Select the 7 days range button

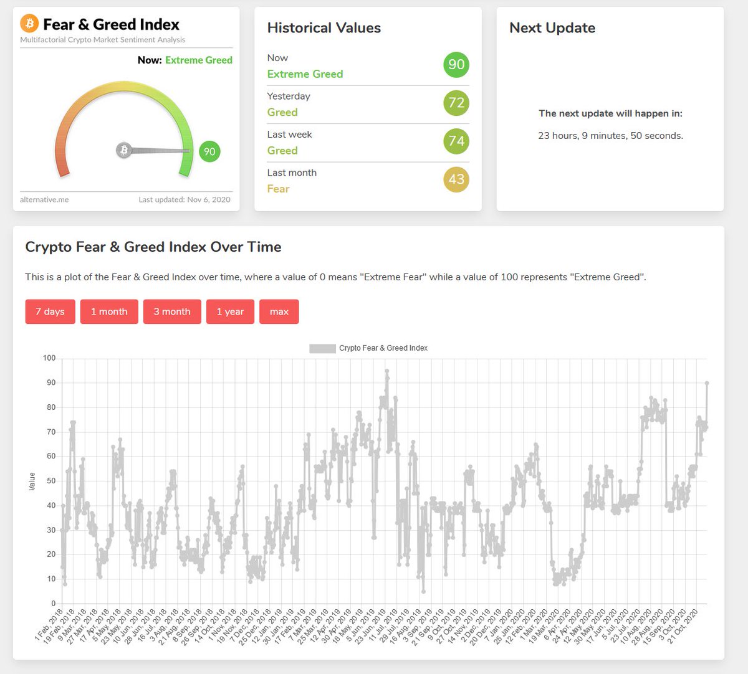pos(50,311)
